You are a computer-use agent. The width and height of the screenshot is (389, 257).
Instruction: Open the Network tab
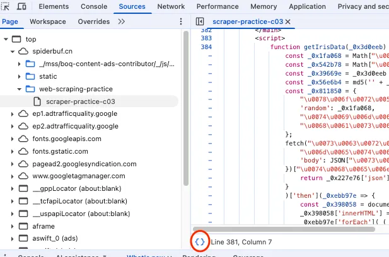[x=171, y=6]
